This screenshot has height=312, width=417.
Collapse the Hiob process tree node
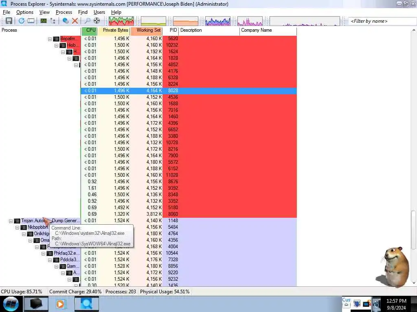(x=56, y=45)
